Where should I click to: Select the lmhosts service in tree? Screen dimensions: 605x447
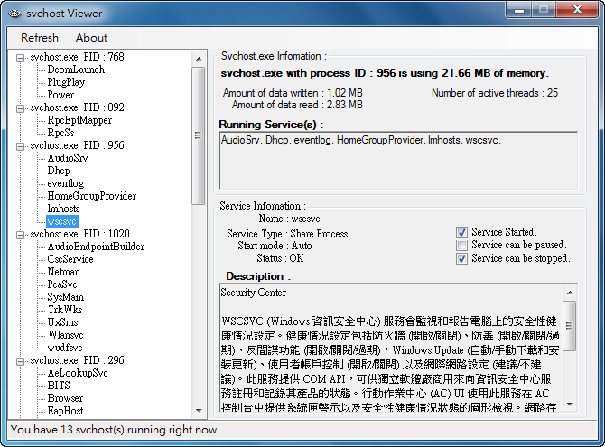pos(63,209)
